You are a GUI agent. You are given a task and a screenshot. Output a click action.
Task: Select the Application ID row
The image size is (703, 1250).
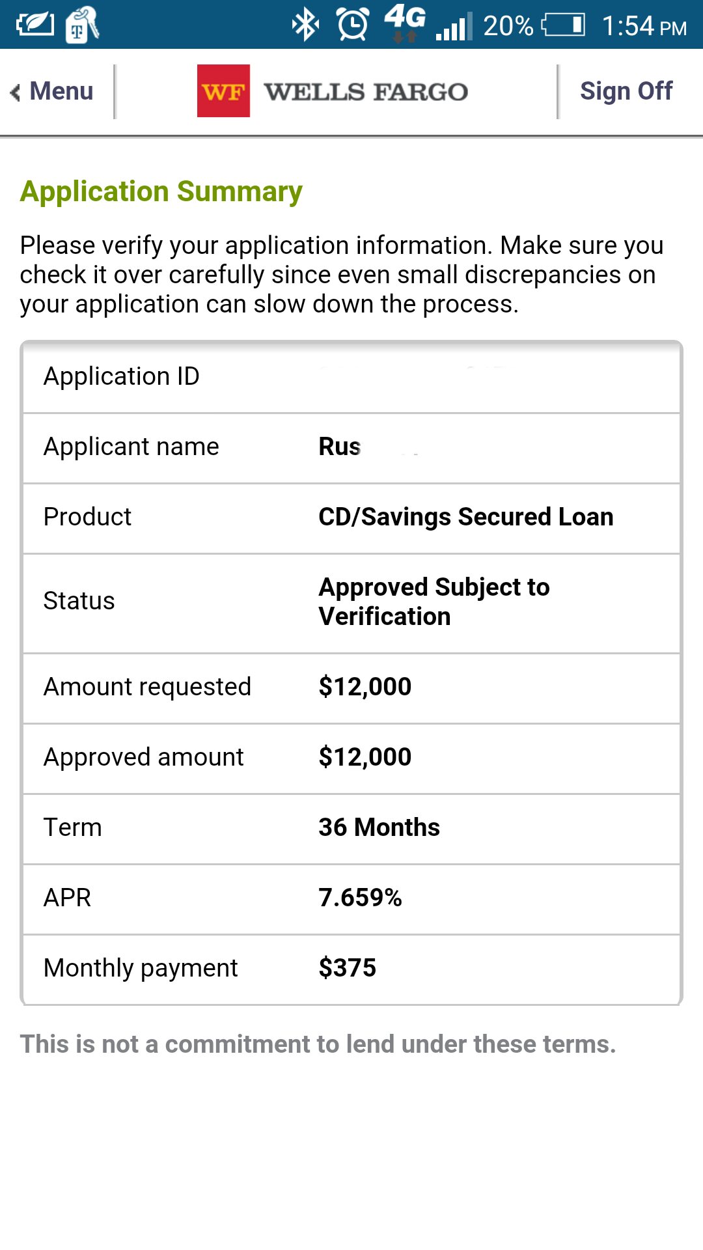coord(351,377)
